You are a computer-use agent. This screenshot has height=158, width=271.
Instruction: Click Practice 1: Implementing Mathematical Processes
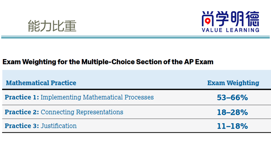click(x=79, y=97)
